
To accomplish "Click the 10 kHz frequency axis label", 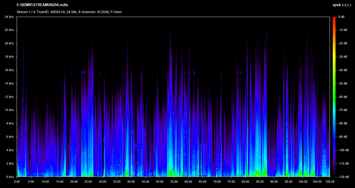I will click(x=9, y=110).
